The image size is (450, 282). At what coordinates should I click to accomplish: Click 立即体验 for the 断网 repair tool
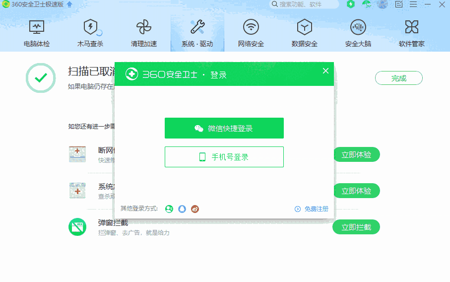tap(356, 155)
